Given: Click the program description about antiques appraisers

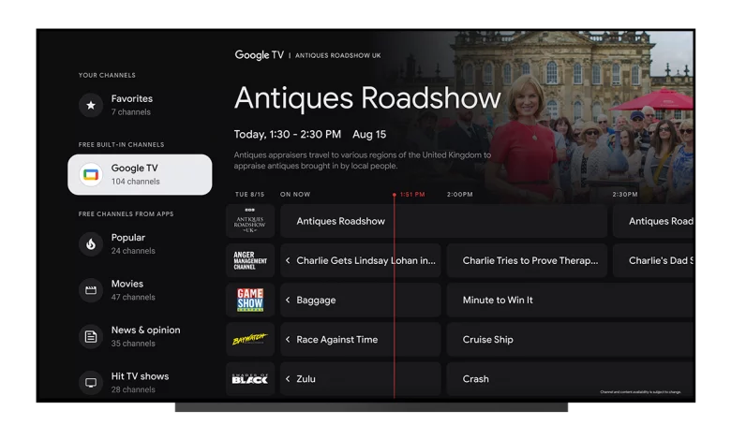Looking at the screenshot, I should [x=363, y=160].
